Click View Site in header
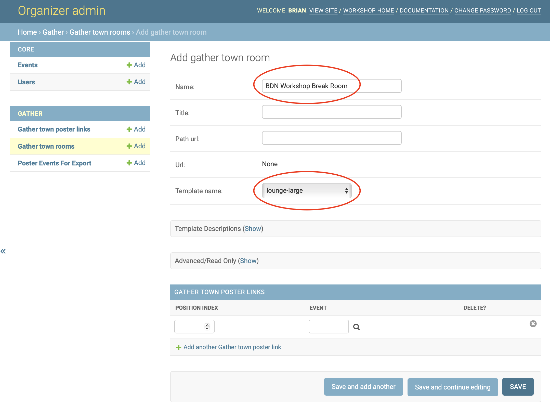550x416 pixels. tap(323, 10)
